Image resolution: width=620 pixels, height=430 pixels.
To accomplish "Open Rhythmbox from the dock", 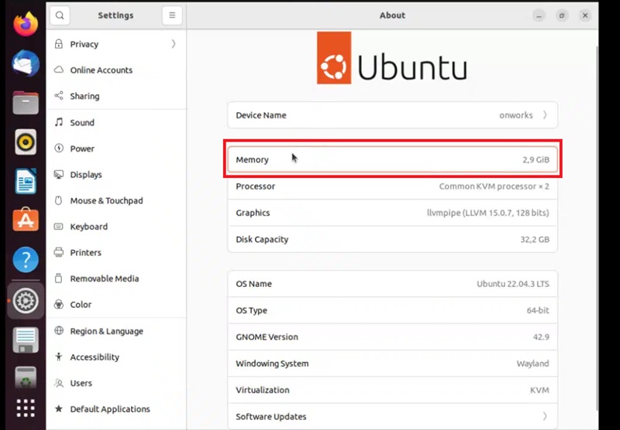I will click(x=26, y=142).
